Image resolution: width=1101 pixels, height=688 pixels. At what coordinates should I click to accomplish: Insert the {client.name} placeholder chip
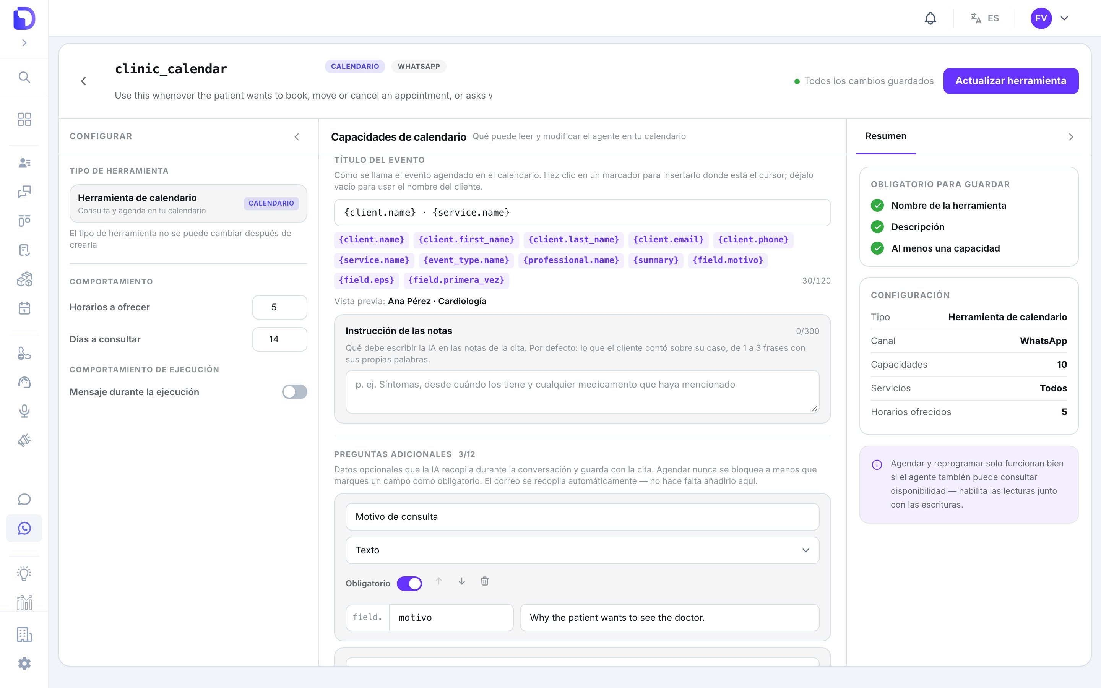(371, 240)
